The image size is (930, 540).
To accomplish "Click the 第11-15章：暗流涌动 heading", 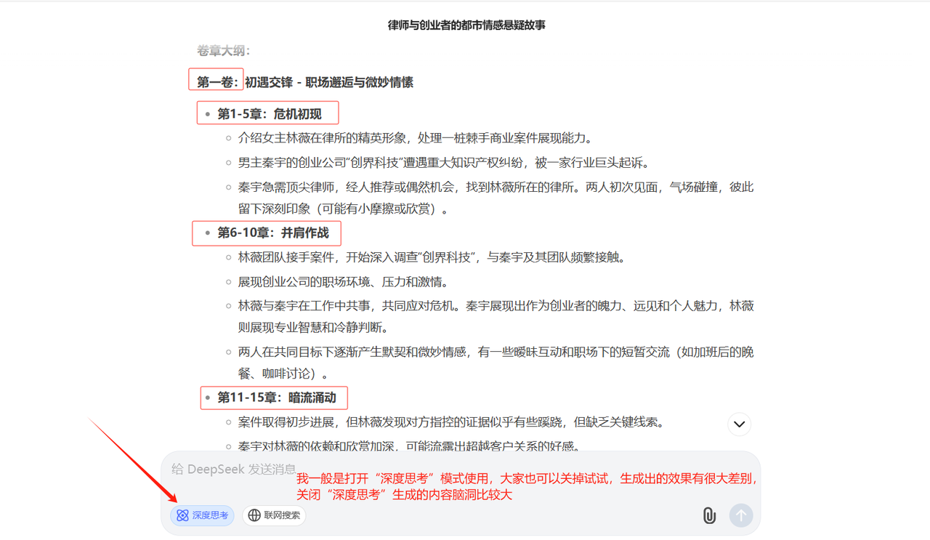I will (277, 398).
